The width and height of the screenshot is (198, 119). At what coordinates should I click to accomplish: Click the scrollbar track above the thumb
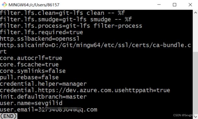coord(196,34)
